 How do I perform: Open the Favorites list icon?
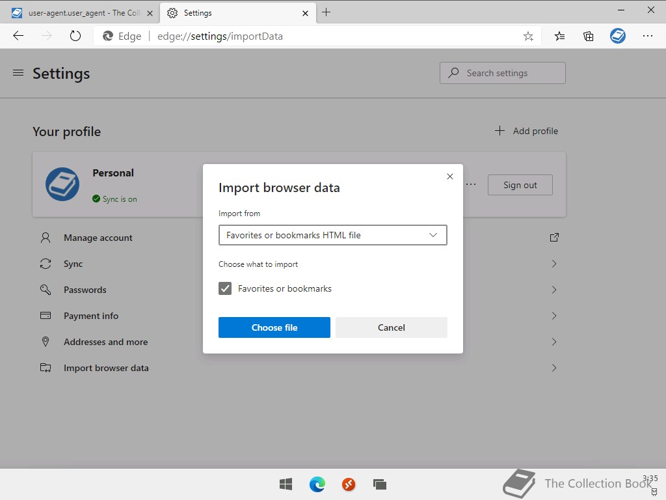(x=559, y=36)
